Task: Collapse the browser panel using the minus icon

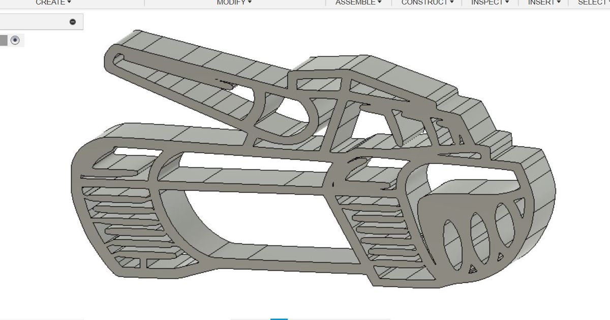Action: click(x=73, y=21)
